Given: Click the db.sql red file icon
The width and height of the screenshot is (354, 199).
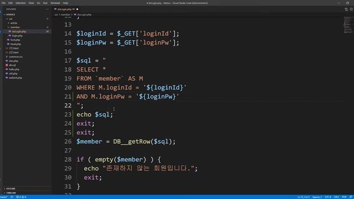Looking at the screenshot, I should click(7, 65).
